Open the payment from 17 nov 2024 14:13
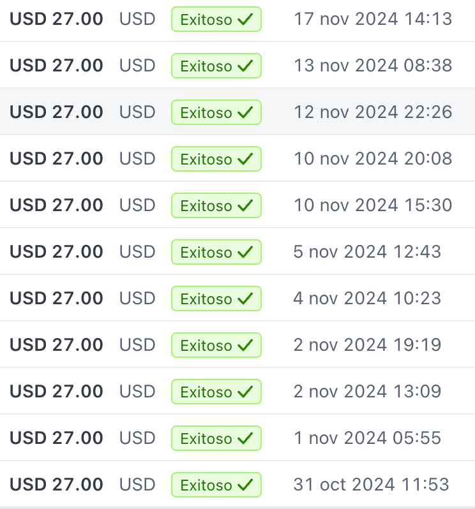Viewport: 475px width, 509px height. pyautogui.click(x=56, y=19)
